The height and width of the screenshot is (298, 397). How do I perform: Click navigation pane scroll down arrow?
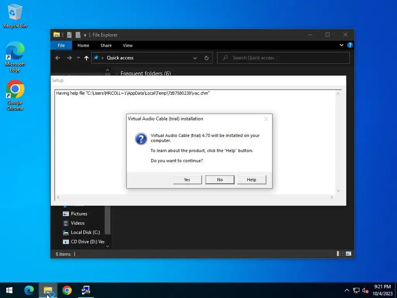[x=108, y=246]
